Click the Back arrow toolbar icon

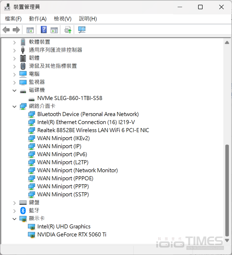click(x=6, y=30)
